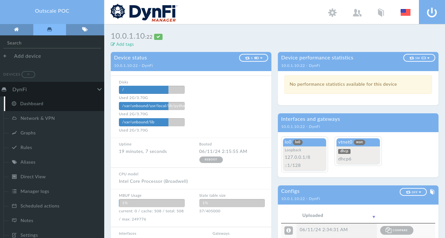Screen dimensions: 445x238
Task: Click the Direct View icon
Action: [14, 177]
